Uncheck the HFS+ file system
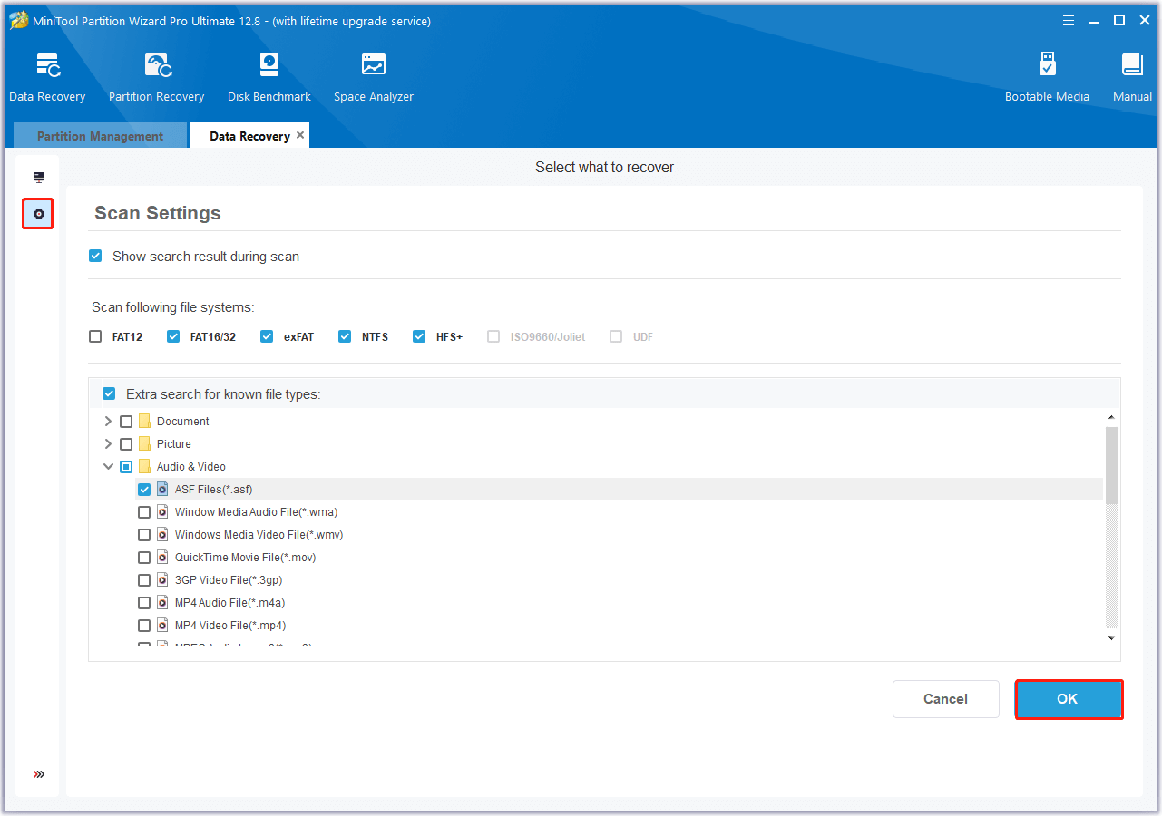Image resolution: width=1162 pixels, height=816 pixels. tap(419, 336)
